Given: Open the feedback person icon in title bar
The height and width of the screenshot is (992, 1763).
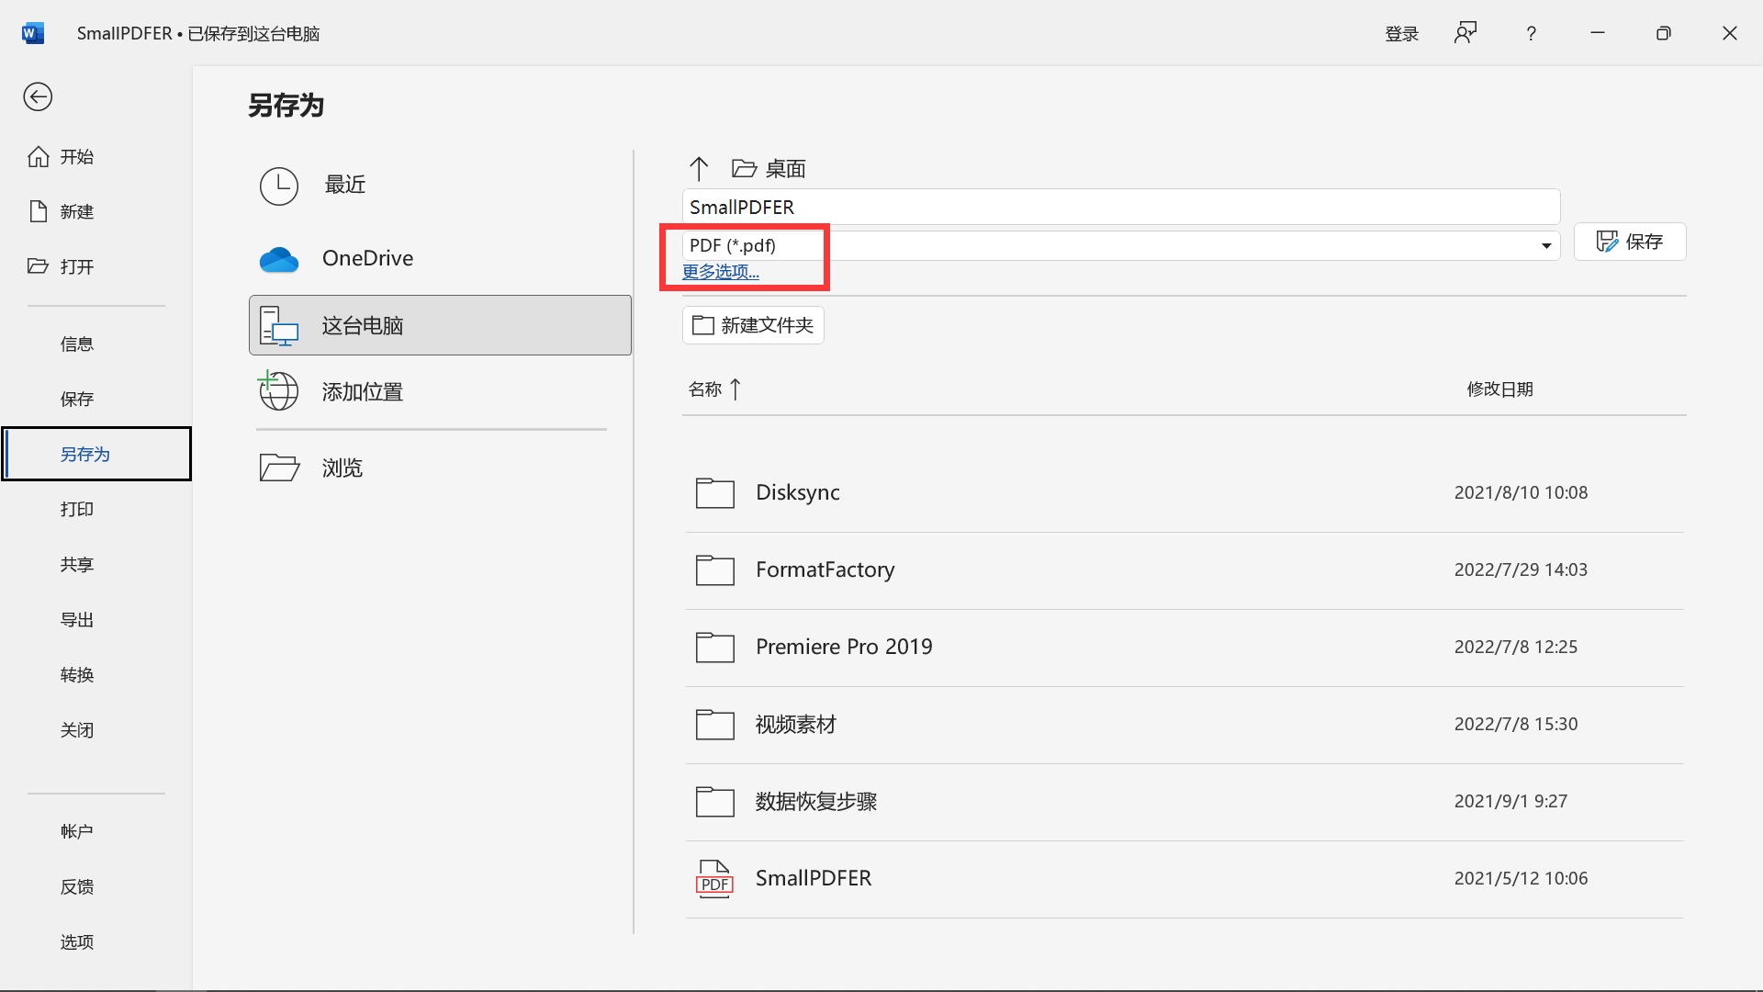Looking at the screenshot, I should tap(1465, 34).
